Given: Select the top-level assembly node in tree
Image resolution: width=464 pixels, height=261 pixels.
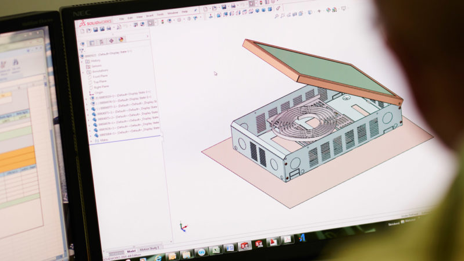Looking at the screenshot, I should [x=106, y=54].
